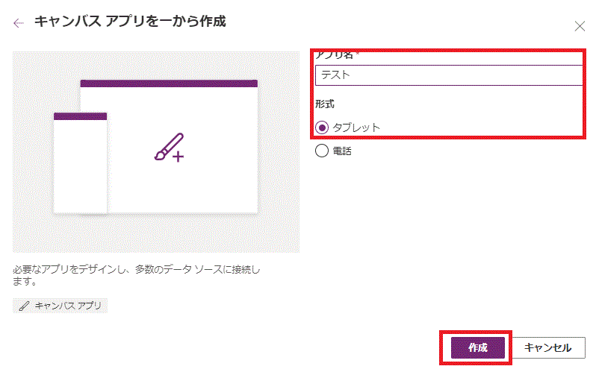596x375 pixels.
Task: Click the キャンセル button
Action: (548, 348)
